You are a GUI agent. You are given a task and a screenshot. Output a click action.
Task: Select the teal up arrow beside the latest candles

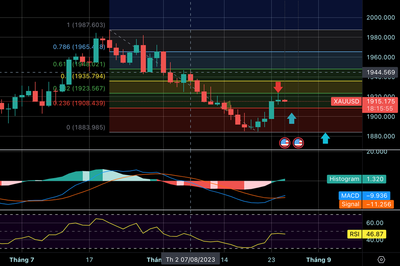(x=291, y=118)
